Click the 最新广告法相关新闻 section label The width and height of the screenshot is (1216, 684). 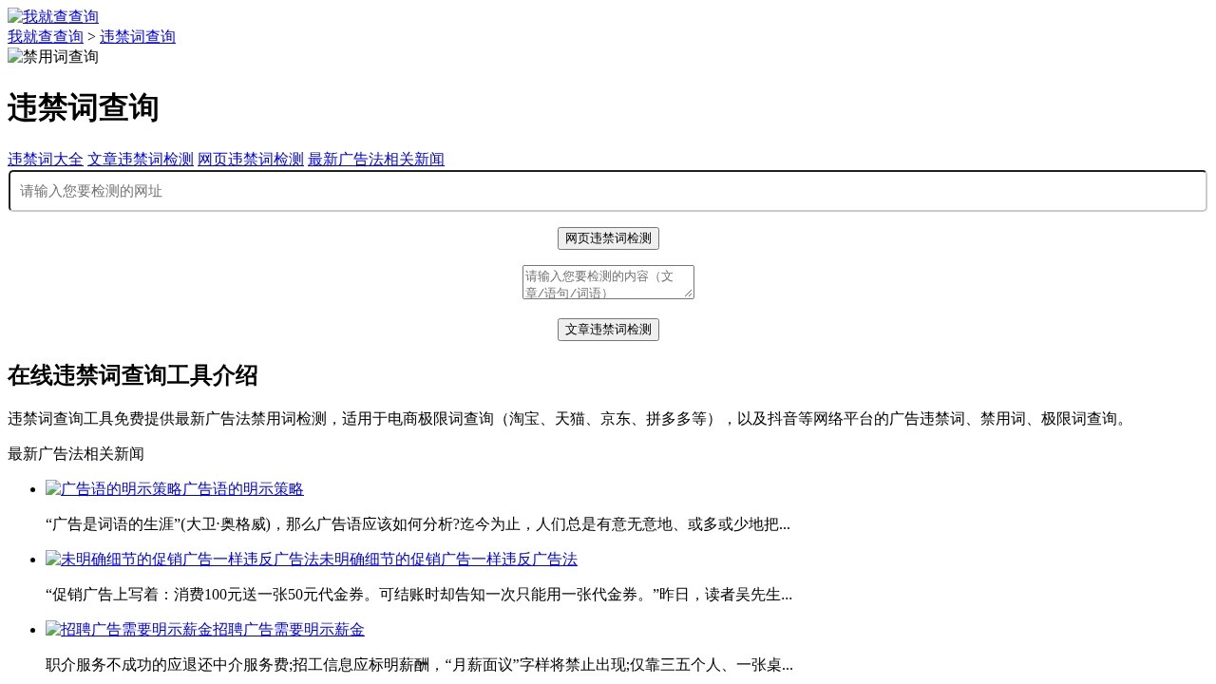[x=76, y=453]
